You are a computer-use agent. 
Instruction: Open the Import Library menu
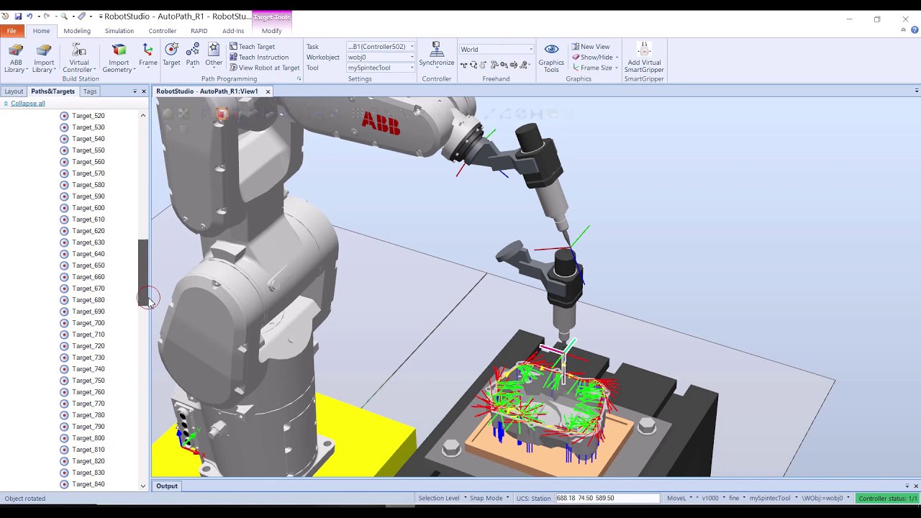tap(44, 58)
